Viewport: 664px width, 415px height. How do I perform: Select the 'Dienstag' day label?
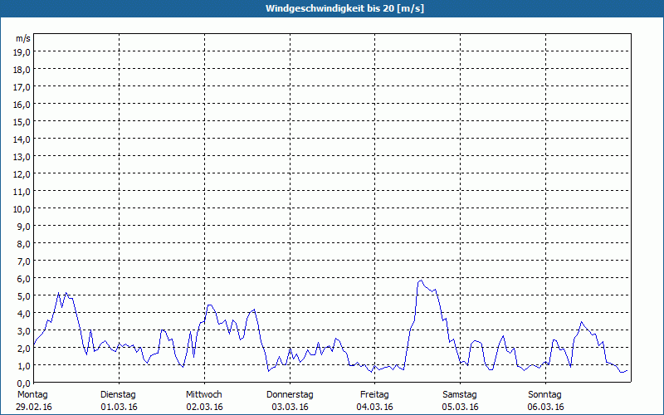(118, 395)
